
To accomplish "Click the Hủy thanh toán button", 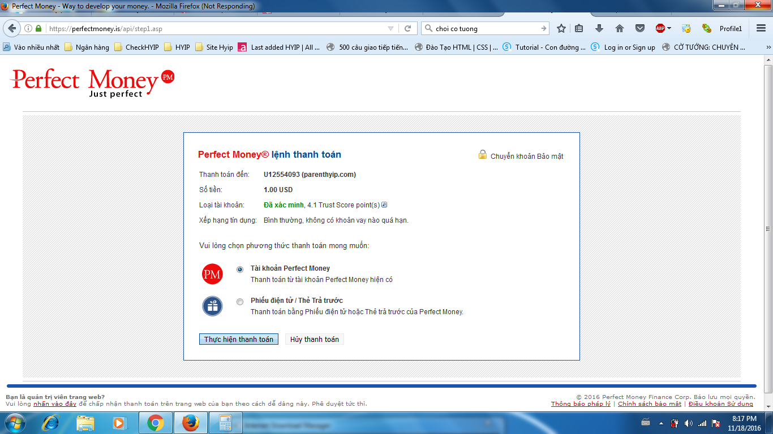I will click(315, 339).
